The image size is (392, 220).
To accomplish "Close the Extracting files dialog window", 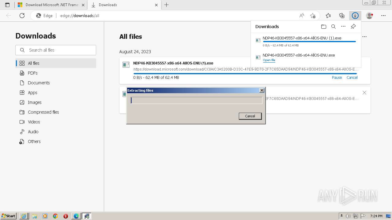I will click(x=262, y=90).
